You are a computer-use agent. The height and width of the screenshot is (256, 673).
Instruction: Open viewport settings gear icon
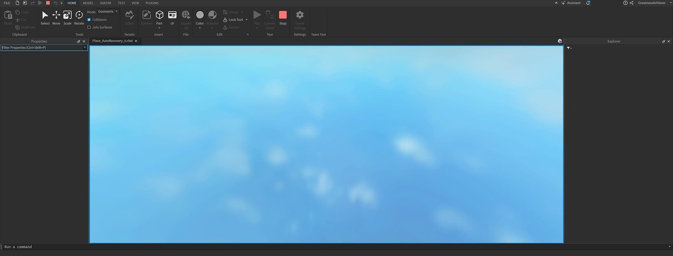coord(560,41)
